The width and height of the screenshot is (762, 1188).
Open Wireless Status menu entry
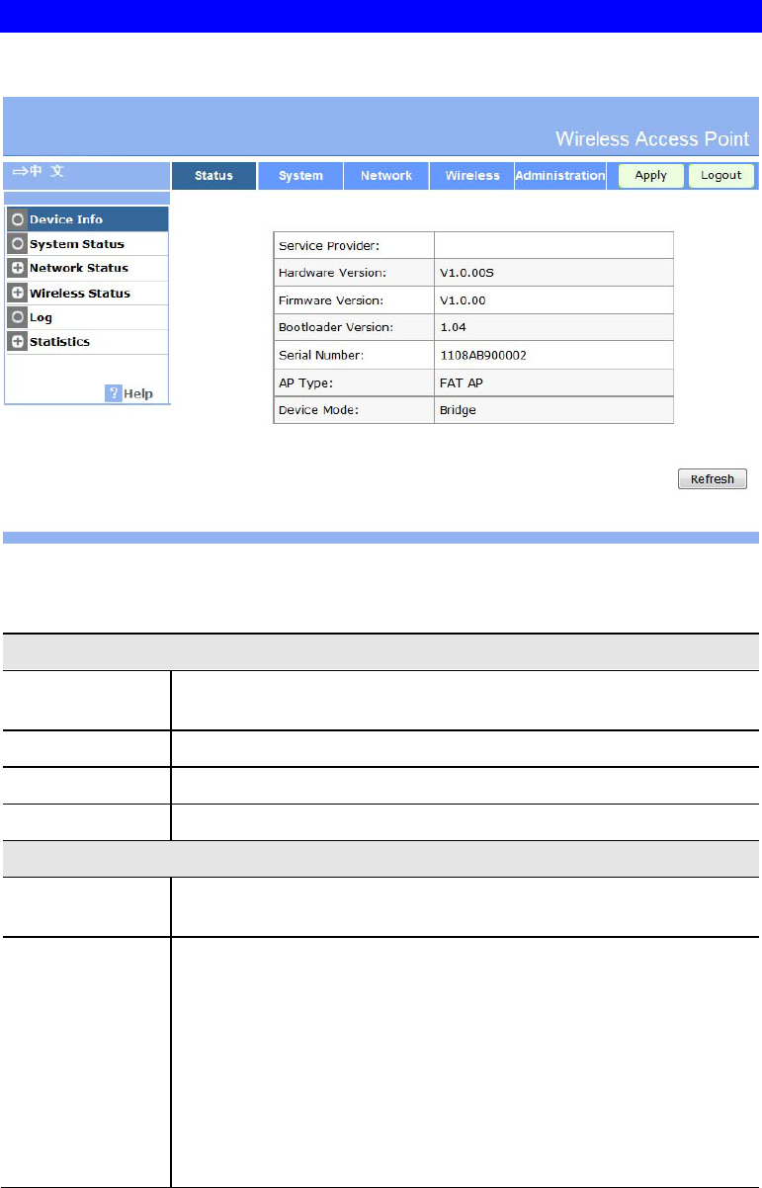(x=87, y=293)
